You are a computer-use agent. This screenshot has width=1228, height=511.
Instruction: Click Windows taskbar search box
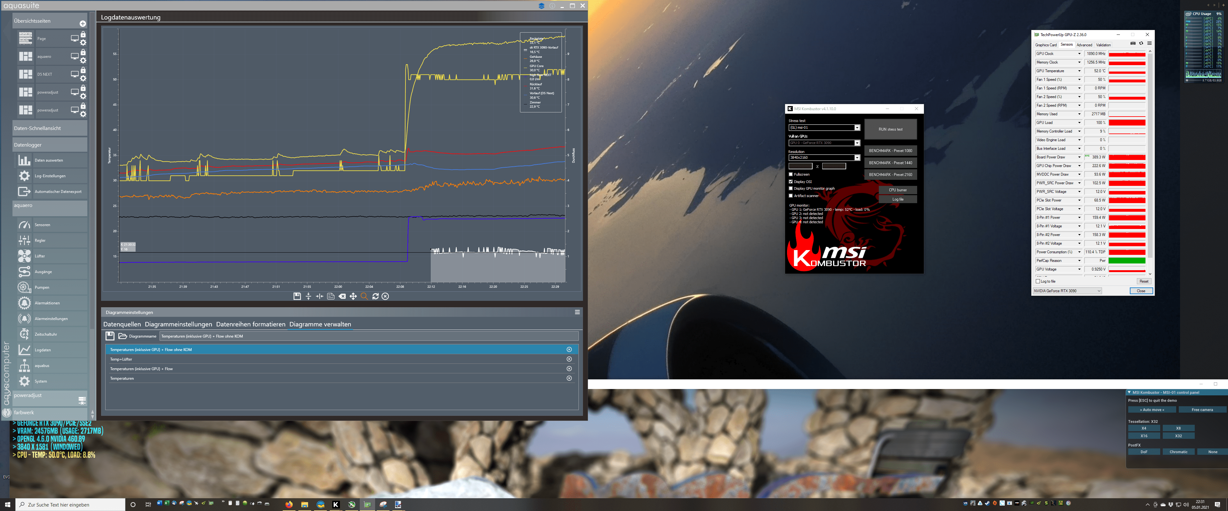click(x=71, y=505)
